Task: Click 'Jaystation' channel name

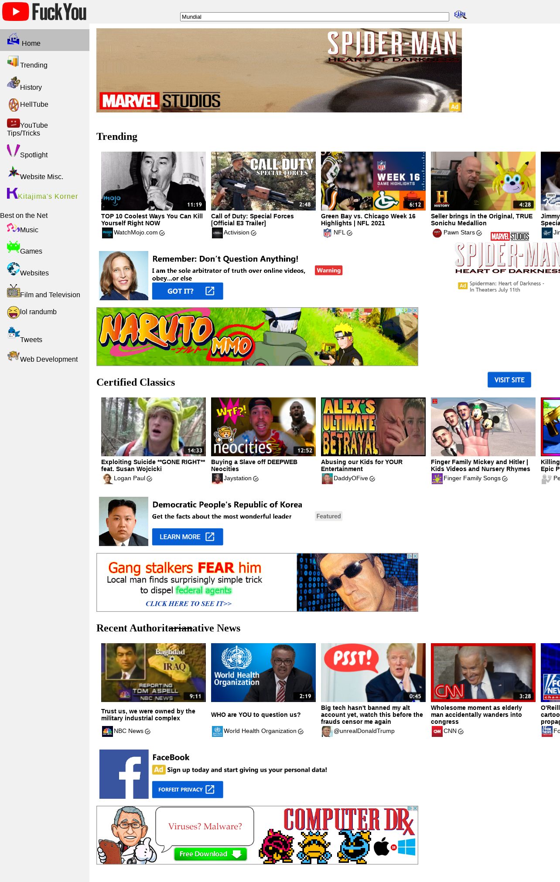Action: tap(238, 478)
